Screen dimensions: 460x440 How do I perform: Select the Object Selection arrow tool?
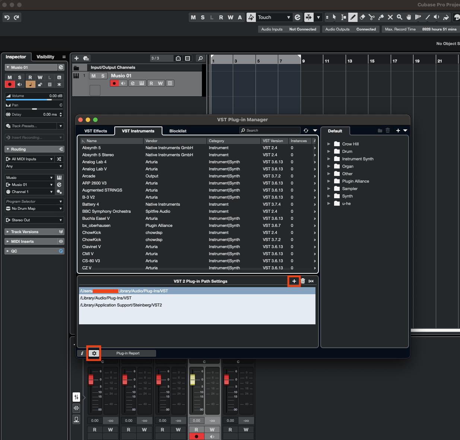coord(334,17)
